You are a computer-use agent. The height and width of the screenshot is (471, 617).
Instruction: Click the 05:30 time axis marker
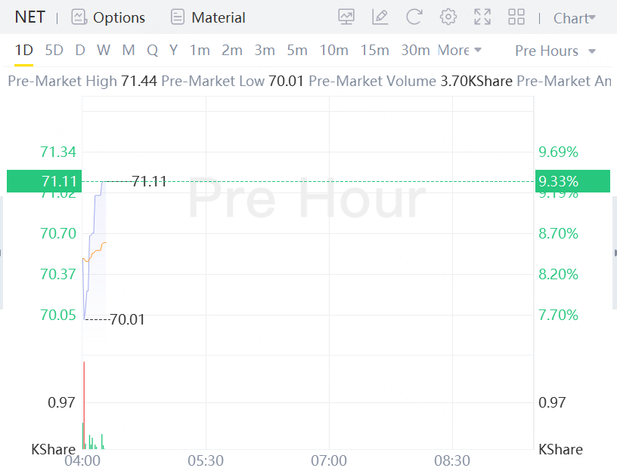206,460
